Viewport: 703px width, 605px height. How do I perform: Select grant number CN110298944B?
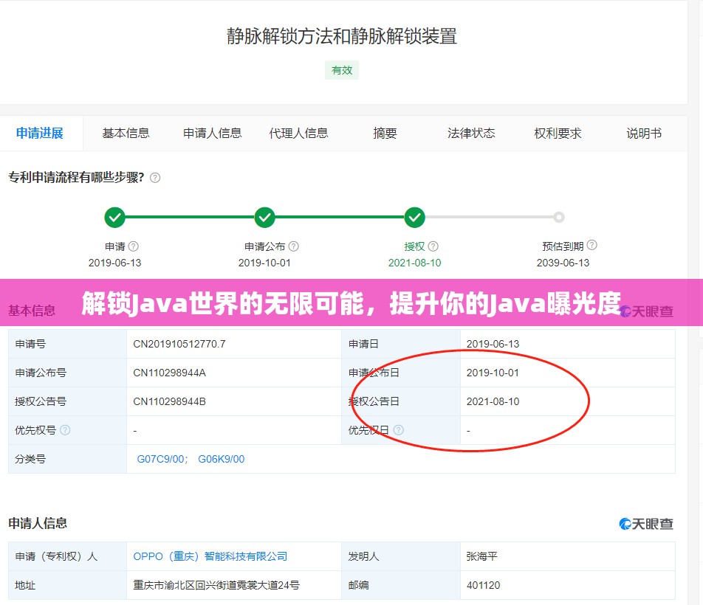170,401
